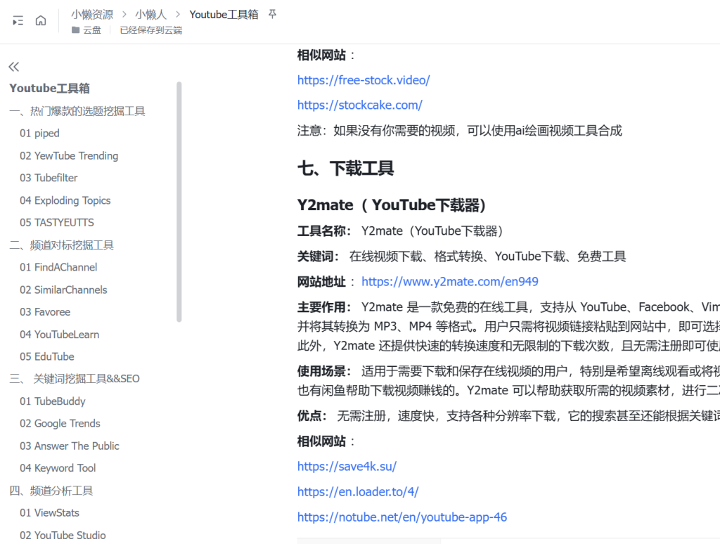Jump to 02 YewTube Trending

point(69,155)
